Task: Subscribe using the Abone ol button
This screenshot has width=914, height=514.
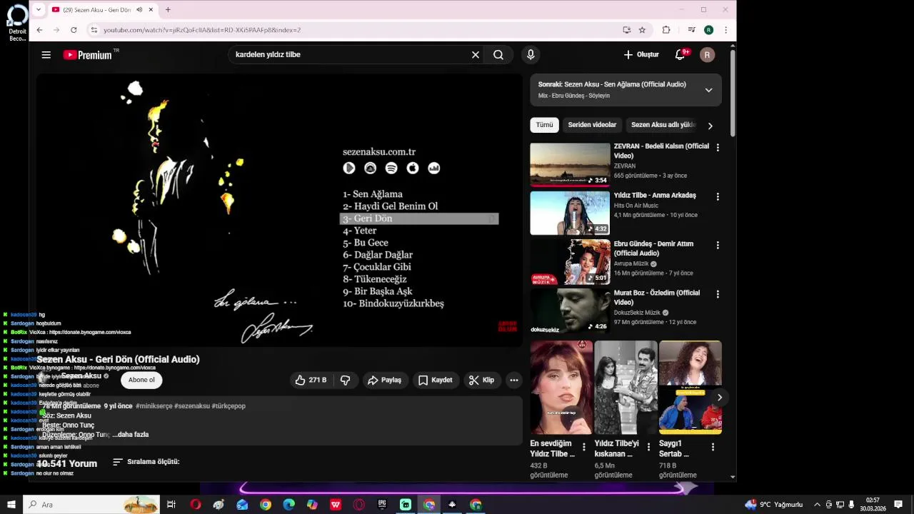Action: [x=141, y=380]
